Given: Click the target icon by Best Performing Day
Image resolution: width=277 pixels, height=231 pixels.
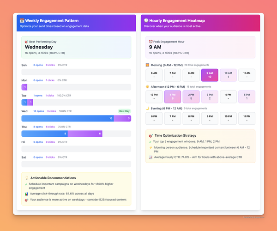Looking at the screenshot, I should 26,42.
